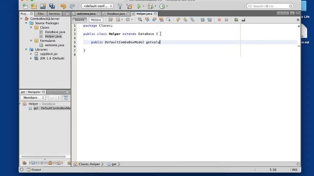Click the Show Inherited Members filter icon in Navigator
The height and width of the screenshot is (176, 314).
25,163
